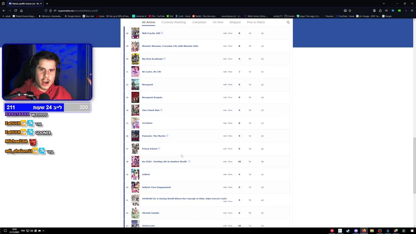Open the Sekirei: Pure Engagement link

click(x=156, y=187)
